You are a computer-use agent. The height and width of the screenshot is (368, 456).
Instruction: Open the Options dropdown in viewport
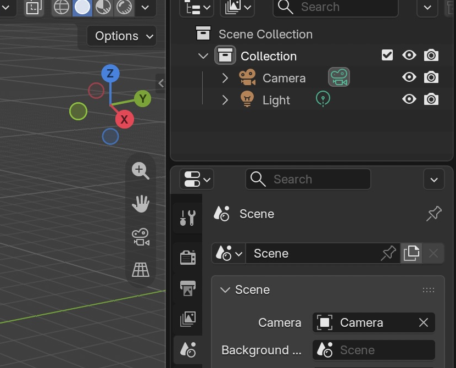121,36
